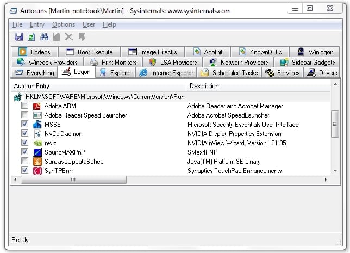Open the Options menu
Image resolution: width=350 pixels, height=253 pixels.
click(x=64, y=24)
